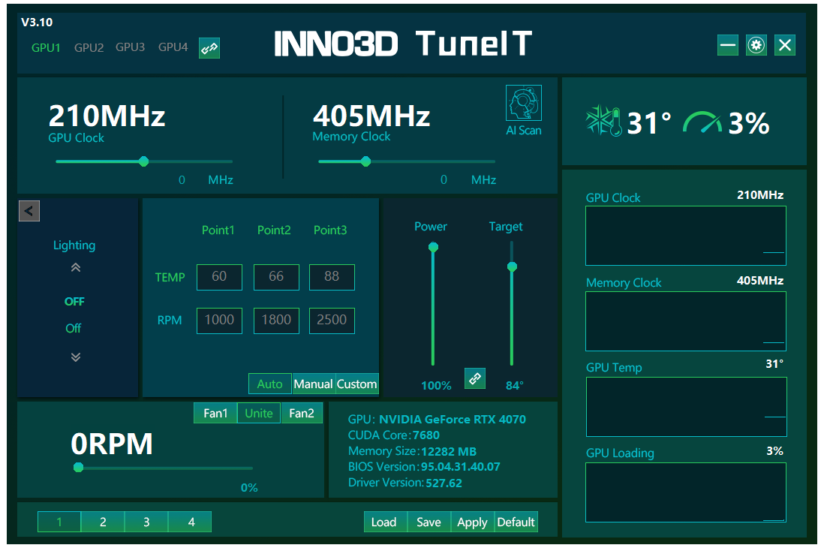Click the GPU Clock offset value field
Viewport: 824px width, 548px height.
click(182, 180)
